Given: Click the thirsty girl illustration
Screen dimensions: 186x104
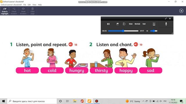Looking at the screenshot, I should (x=102, y=58).
